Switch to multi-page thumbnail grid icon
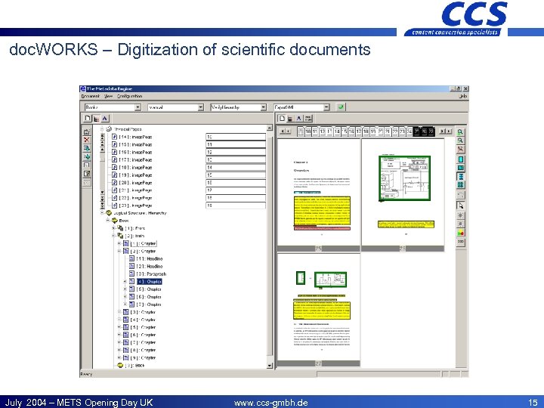This screenshot has width=544, height=408. click(x=460, y=184)
